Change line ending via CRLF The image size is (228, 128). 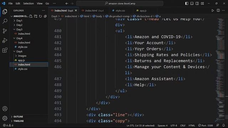pos(183,126)
